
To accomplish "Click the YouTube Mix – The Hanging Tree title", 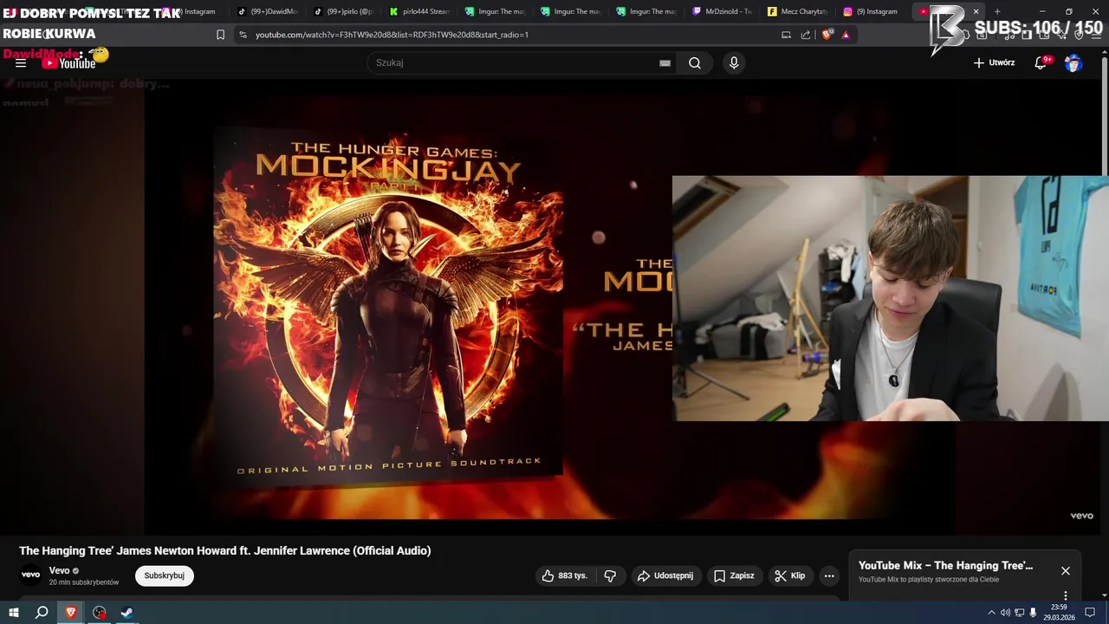I will point(945,566).
